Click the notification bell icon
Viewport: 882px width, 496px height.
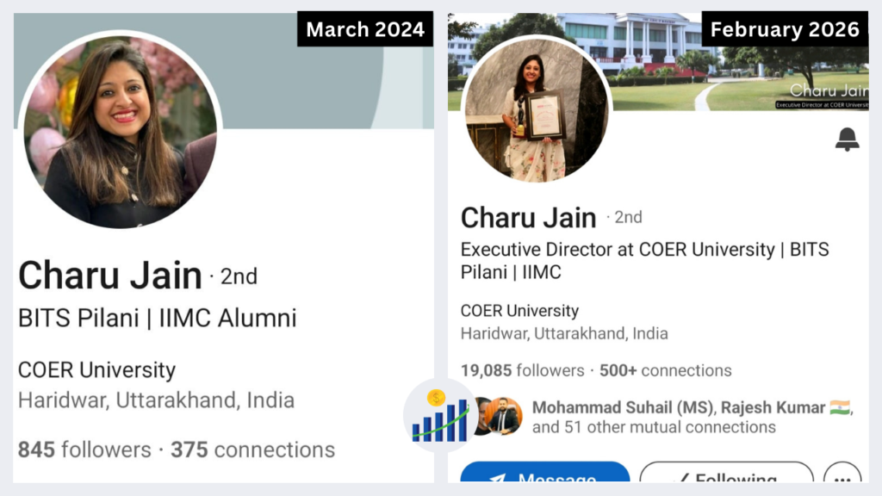pyautogui.click(x=847, y=139)
